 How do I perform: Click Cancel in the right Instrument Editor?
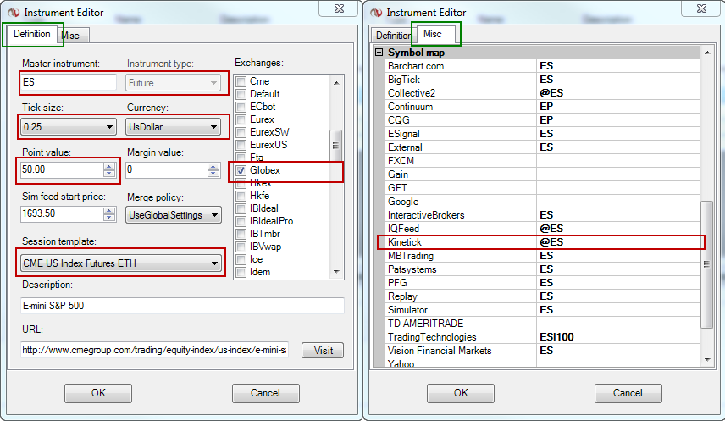[628, 393]
